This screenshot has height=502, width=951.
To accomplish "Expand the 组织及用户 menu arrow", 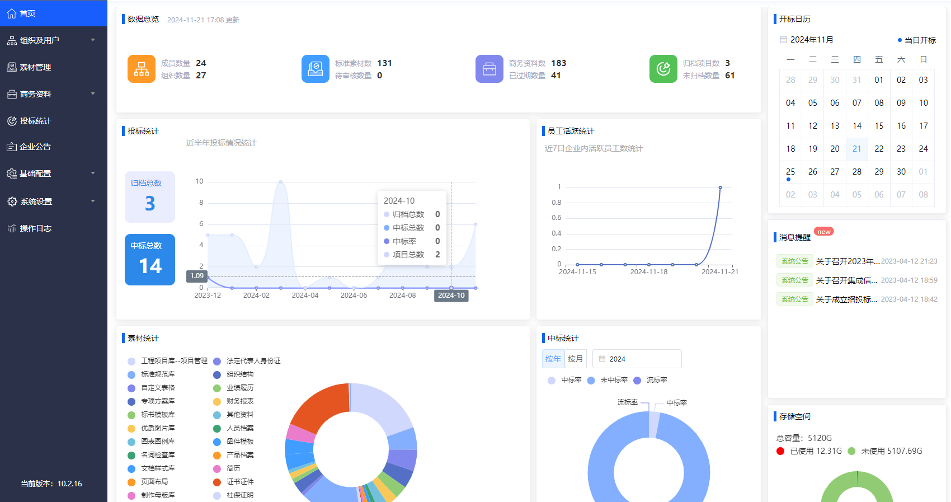I will [x=93, y=40].
